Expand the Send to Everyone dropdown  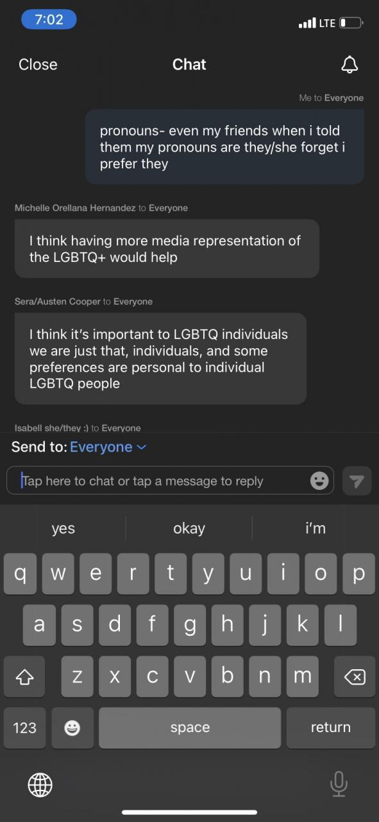click(108, 447)
